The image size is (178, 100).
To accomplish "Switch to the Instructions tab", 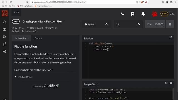I will [21, 38].
